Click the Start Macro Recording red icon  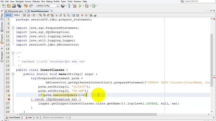tap(82, 15)
